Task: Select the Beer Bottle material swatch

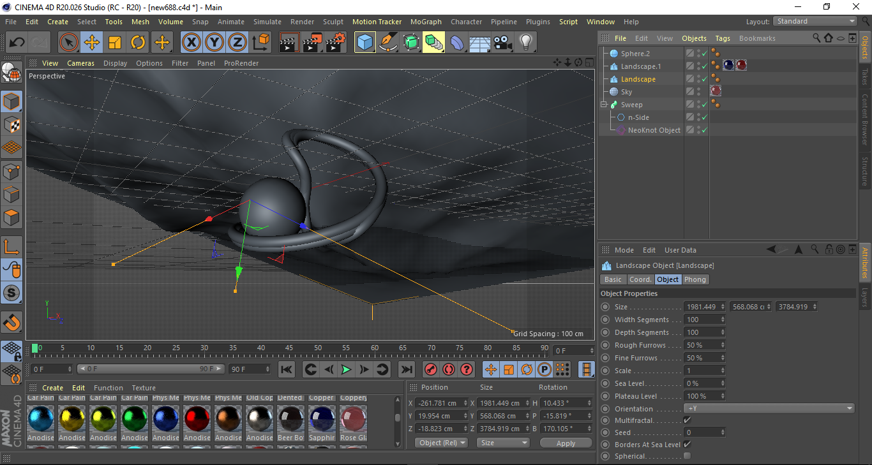Action: (290, 419)
